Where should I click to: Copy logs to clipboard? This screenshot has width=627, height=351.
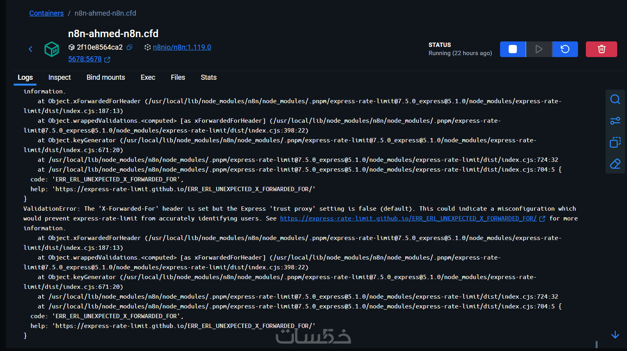click(x=615, y=142)
